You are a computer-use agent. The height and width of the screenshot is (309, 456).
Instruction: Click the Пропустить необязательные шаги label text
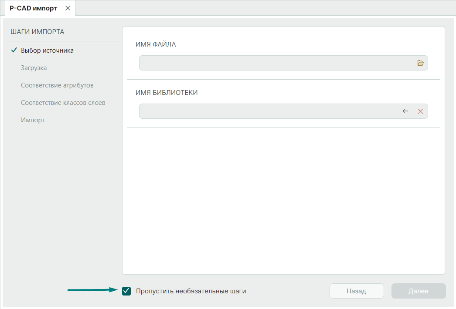pos(191,291)
